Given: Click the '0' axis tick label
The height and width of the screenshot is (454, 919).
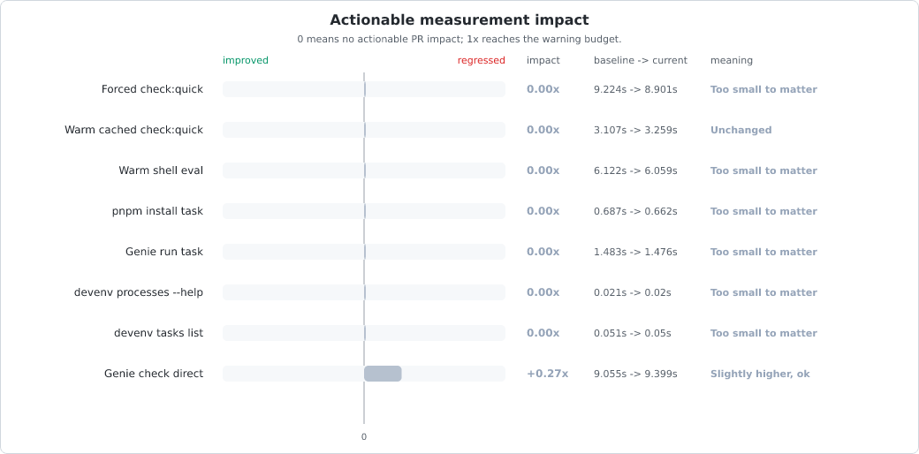Looking at the screenshot, I should 364,437.
